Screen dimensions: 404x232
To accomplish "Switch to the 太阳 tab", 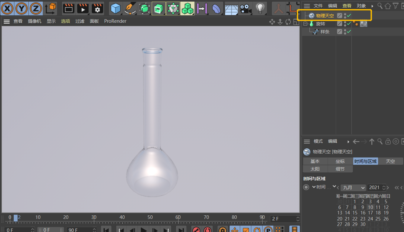I will tap(315, 169).
